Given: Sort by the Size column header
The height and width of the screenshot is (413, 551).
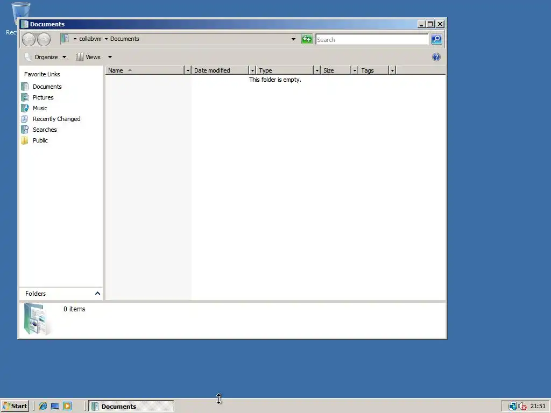Looking at the screenshot, I should 336,70.
